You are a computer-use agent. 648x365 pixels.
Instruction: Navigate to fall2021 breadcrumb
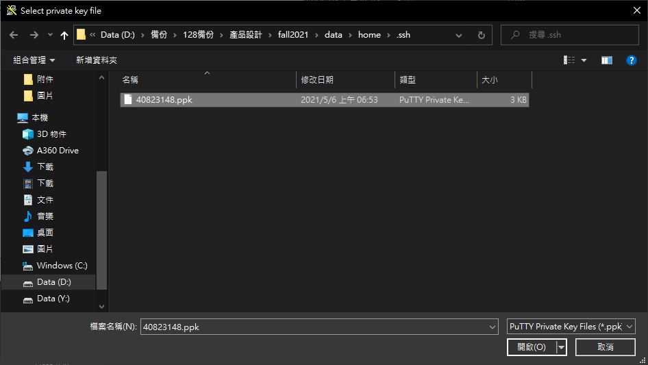tap(293, 35)
